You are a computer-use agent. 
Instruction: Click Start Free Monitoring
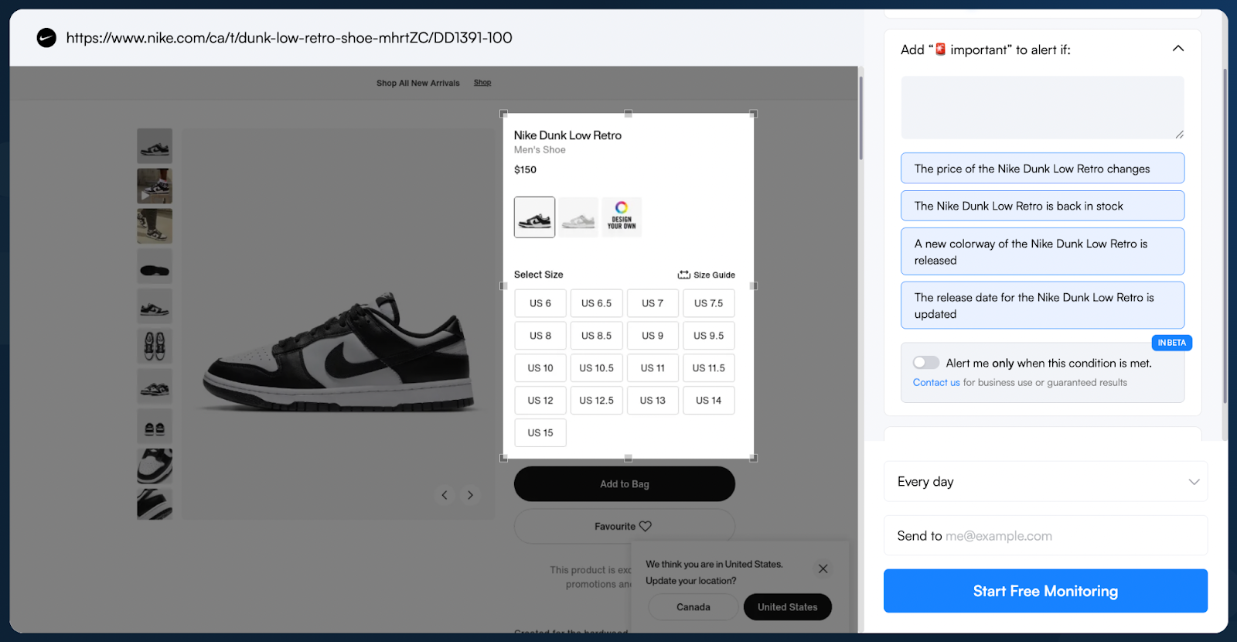coord(1045,591)
